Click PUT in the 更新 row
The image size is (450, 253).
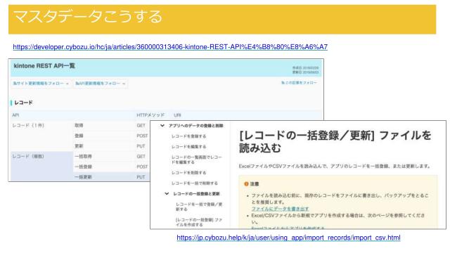[x=141, y=146]
